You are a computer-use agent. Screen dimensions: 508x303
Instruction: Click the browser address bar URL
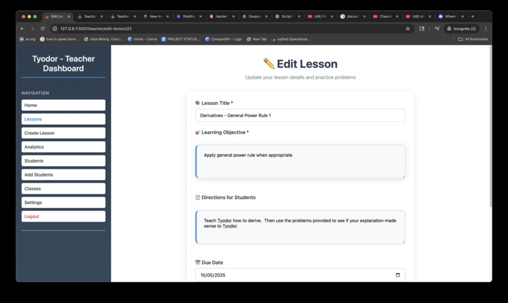[x=96, y=28]
